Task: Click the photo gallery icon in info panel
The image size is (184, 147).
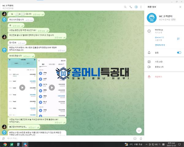Action: [149, 62]
